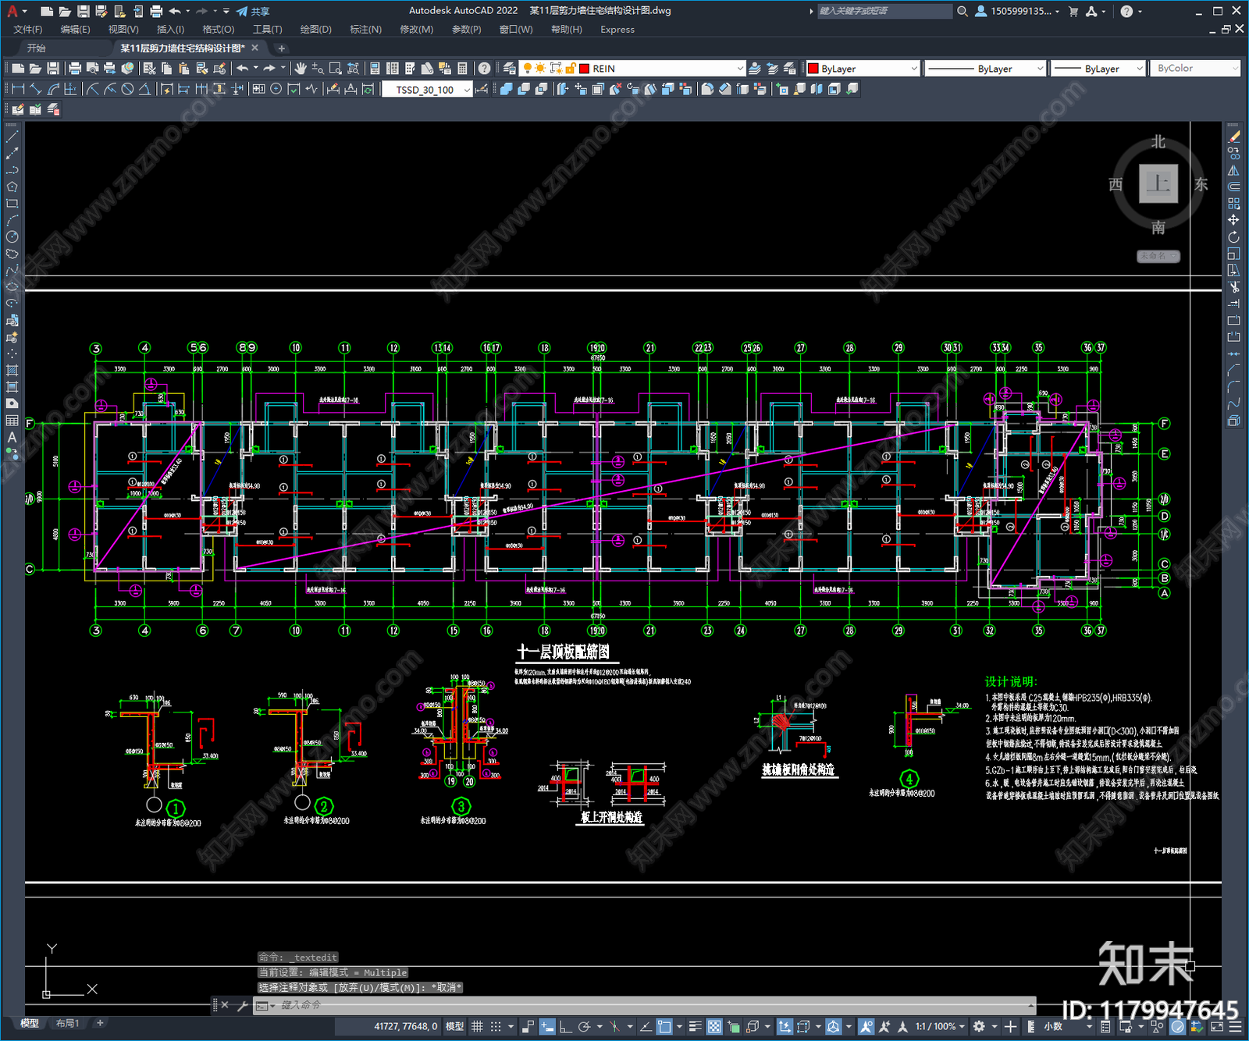Select the Circle draw tool
Image resolution: width=1249 pixels, height=1041 pixels.
(12, 237)
